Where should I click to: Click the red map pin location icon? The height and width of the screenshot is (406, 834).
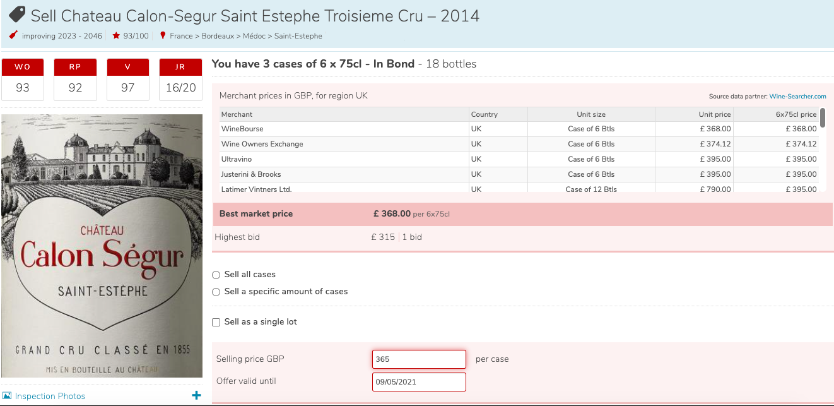[x=163, y=36]
